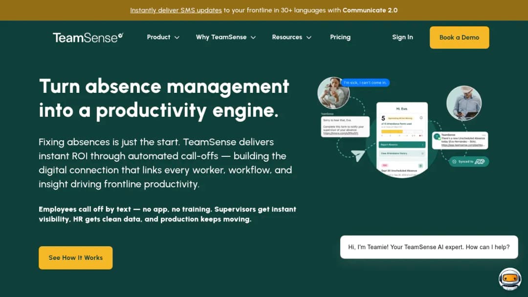Open the Resources menu item

coord(287,37)
